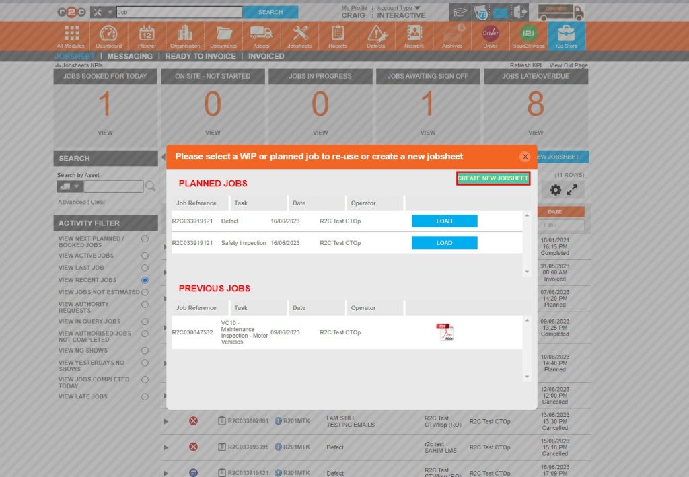Switch to the MESSAGING tab
This screenshot has width=689, height=477.
129,56
